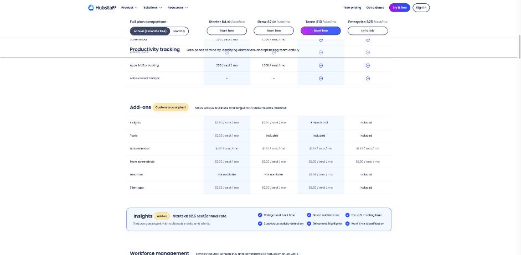Click the Sign in button
521x255 pixels.
pyautogui.click(x=421, y=8)
